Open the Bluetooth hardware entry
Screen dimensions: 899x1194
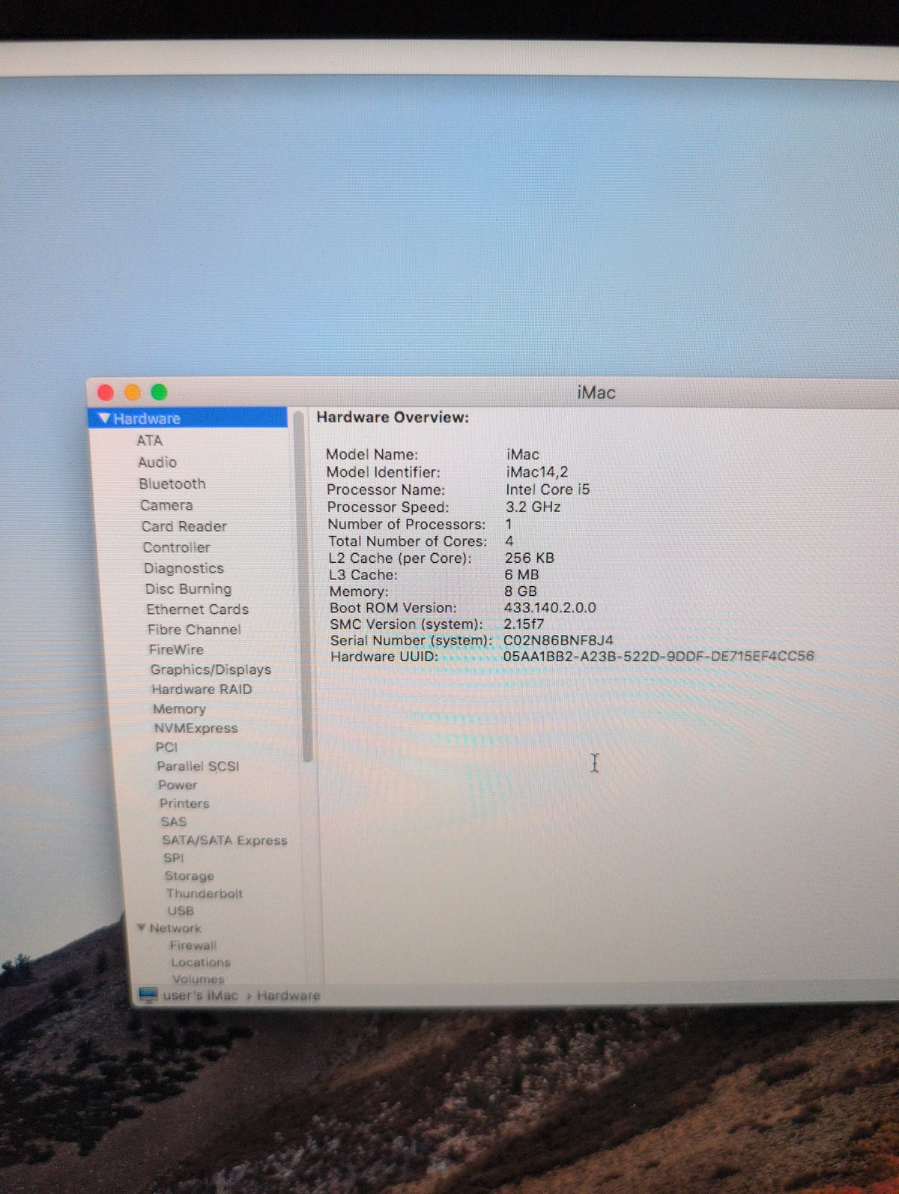pos(172,484)
